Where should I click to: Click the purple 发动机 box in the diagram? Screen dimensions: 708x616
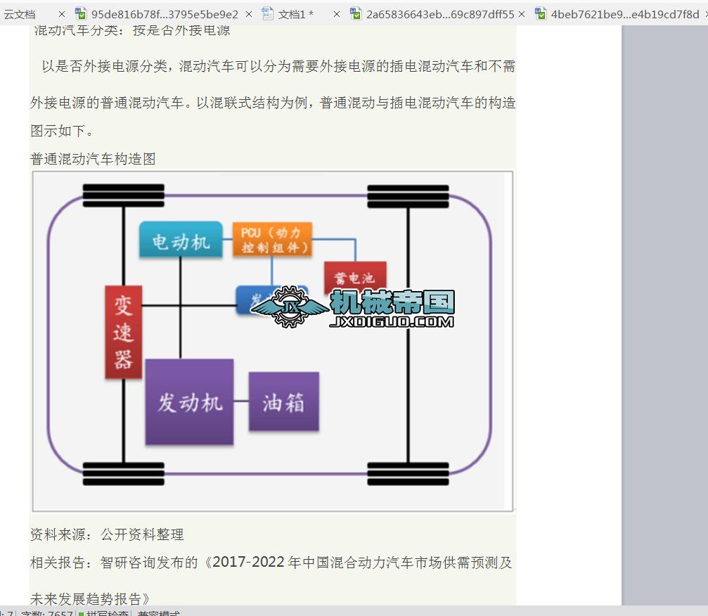point(190,402)
